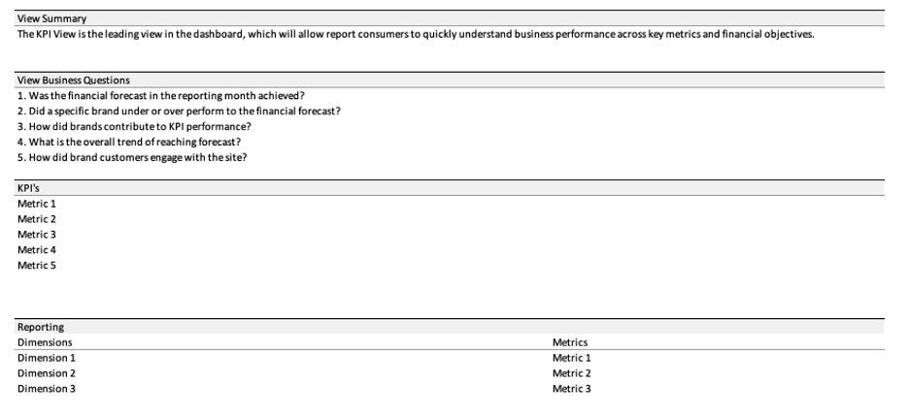This screenshot has height=417, width=909.
Task: Click the question about brand under or over performance
Action: click(x=179, y=111)
